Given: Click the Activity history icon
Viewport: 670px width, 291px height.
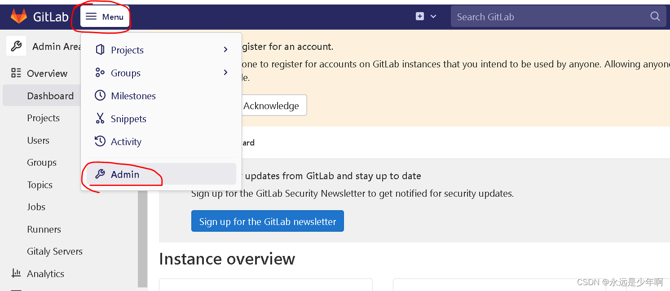Looking at the screenshot, I should (100, 141).
